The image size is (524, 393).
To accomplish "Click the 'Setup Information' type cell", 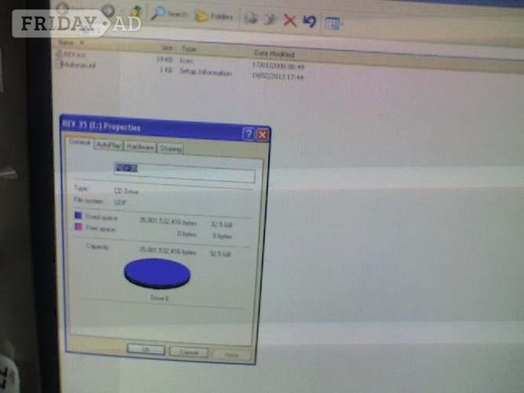I will point(206,72).
